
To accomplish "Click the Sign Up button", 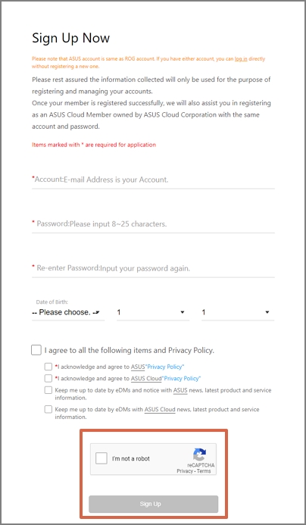I will [x=153, y=504].
